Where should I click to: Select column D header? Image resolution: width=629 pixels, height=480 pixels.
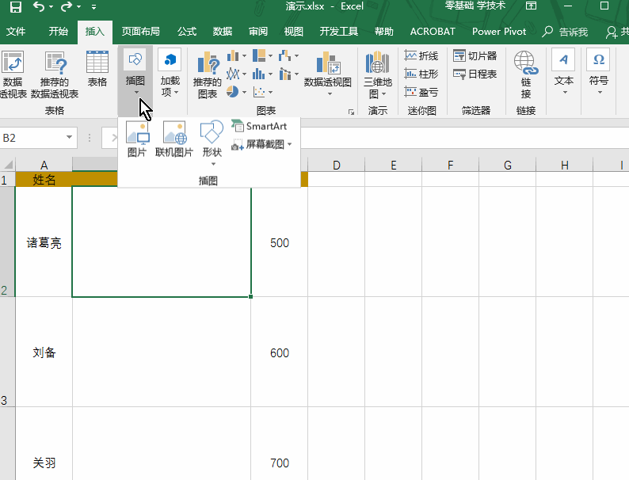click(x=336, y=165)
